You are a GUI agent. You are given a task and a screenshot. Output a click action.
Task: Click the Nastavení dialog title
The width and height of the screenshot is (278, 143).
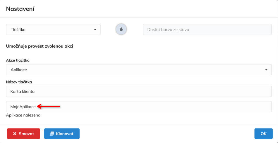pos(20,9)
